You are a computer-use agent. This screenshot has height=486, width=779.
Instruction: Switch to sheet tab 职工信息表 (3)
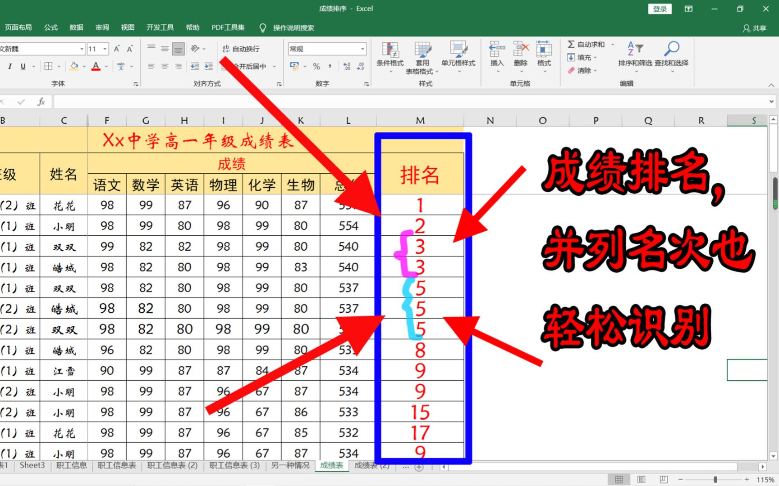point(234,465)
